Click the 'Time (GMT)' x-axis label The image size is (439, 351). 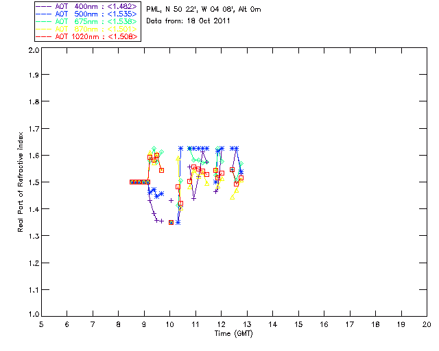click(x=234, y=334)
